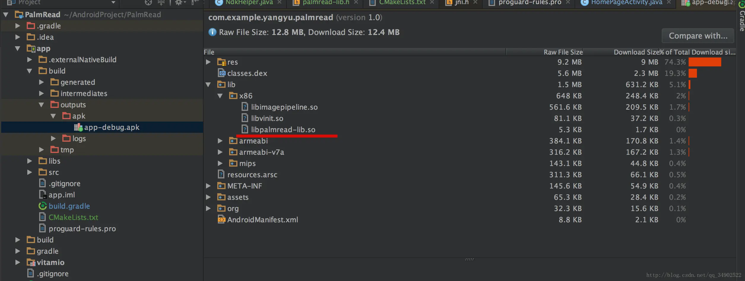Switch to the CMakeLists.txt tab
Image resolution: width=745 pixels, height=281 pixels.
pos(402,3)
